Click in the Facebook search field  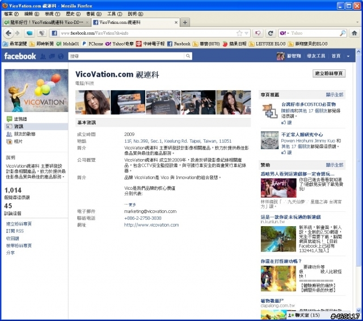(x=126, y=56)
